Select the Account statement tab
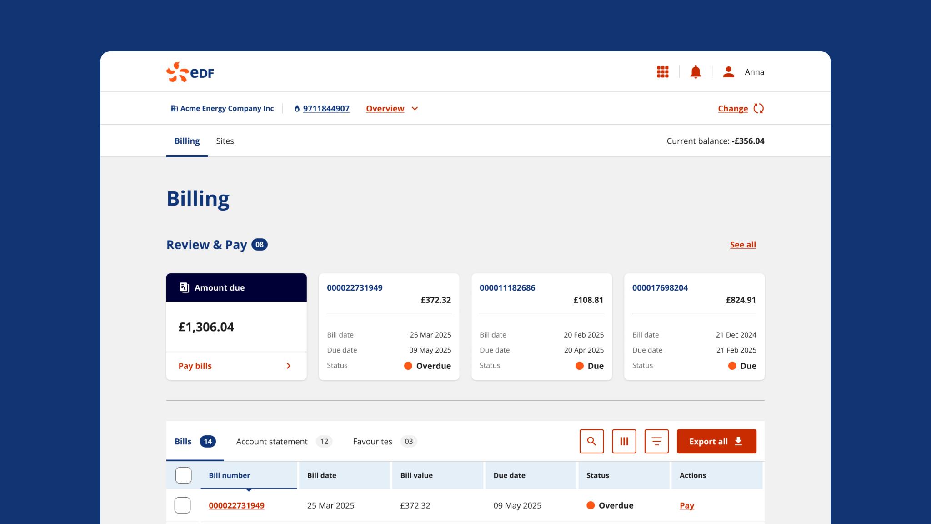 (x=284, y=441)
